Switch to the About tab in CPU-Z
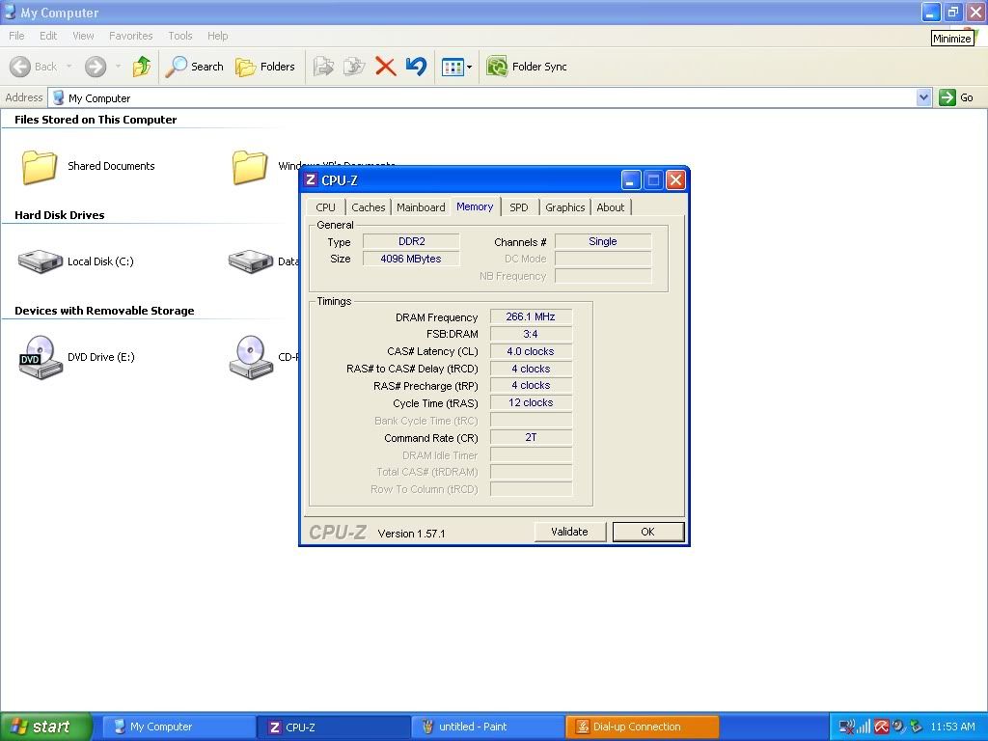Viewport: 988px width, 741px height. pos(611,207)
